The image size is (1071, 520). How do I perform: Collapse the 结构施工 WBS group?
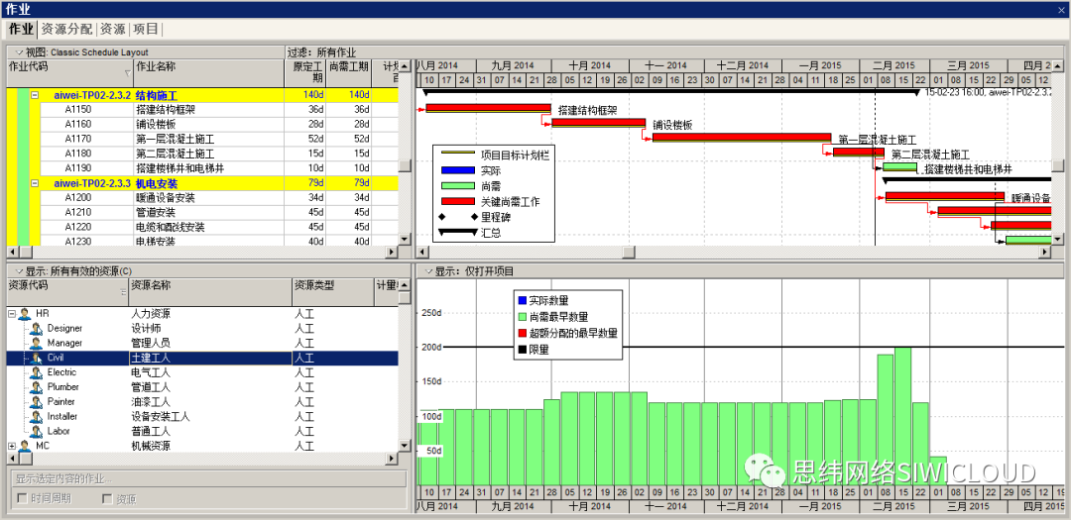coord(35,95)
